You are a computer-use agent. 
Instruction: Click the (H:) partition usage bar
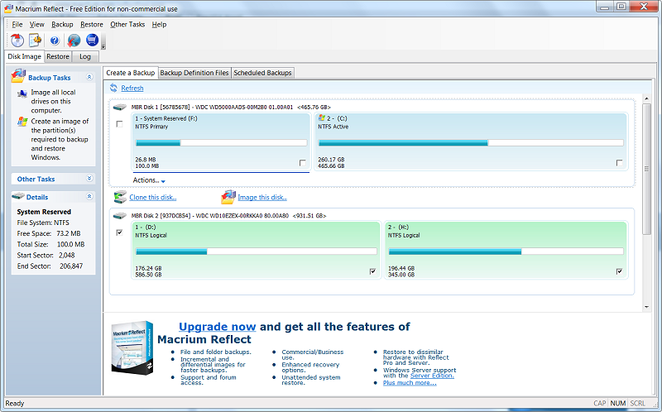point(506,252)
